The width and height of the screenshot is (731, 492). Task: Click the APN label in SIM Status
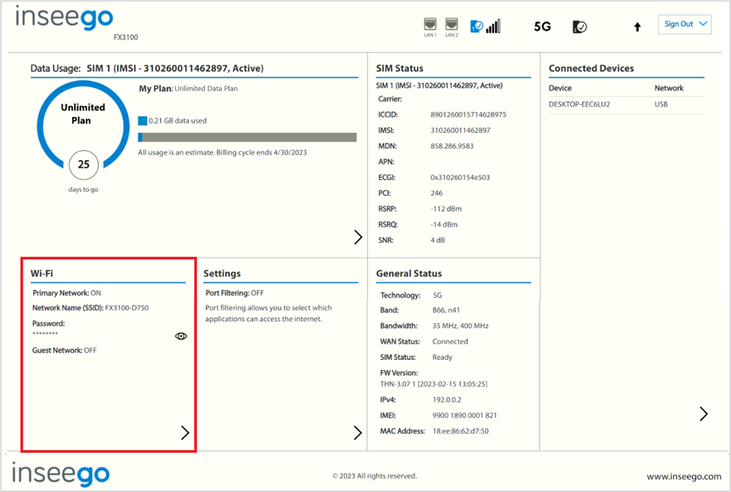point(386,162)
